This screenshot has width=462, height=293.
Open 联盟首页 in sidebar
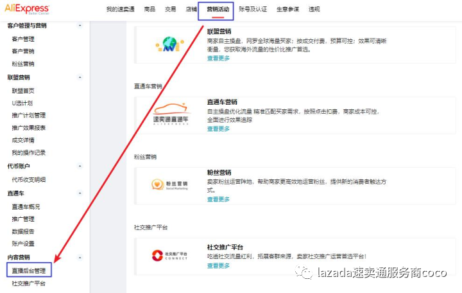point(23,91)
